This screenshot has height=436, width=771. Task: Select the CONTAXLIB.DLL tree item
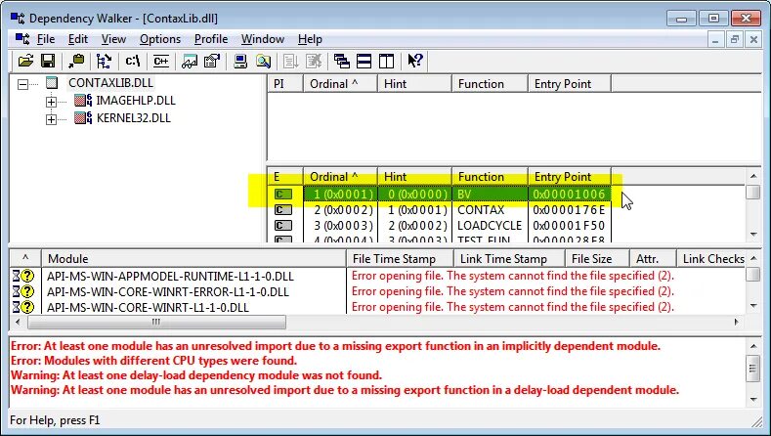(x=110, y=83)
